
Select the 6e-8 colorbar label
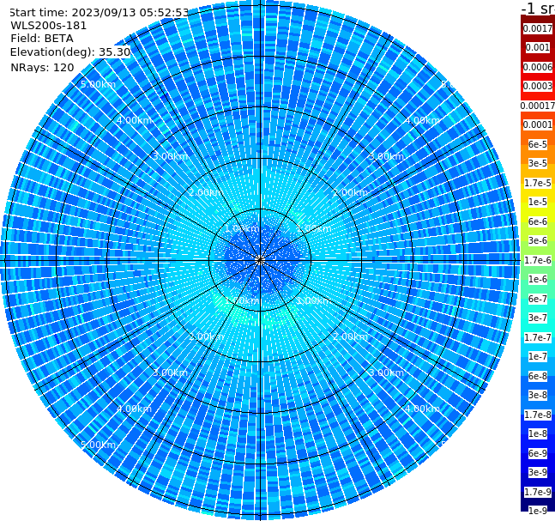coord(538,376)
